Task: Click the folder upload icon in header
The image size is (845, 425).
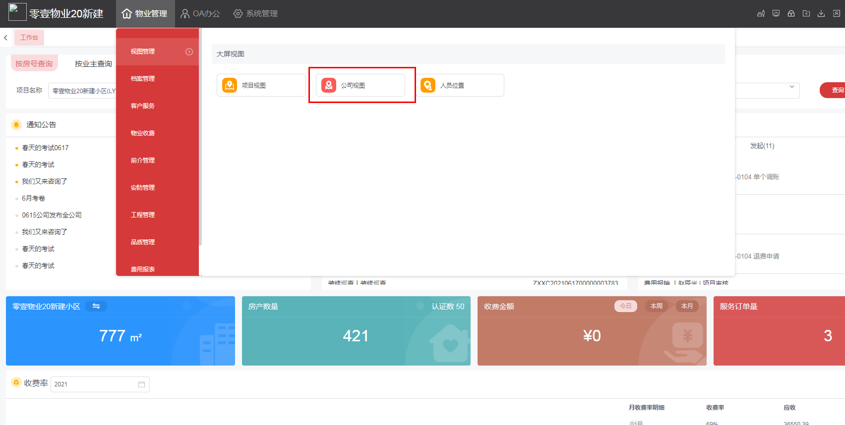Action: pyautogui.click(x=806, y=13)
